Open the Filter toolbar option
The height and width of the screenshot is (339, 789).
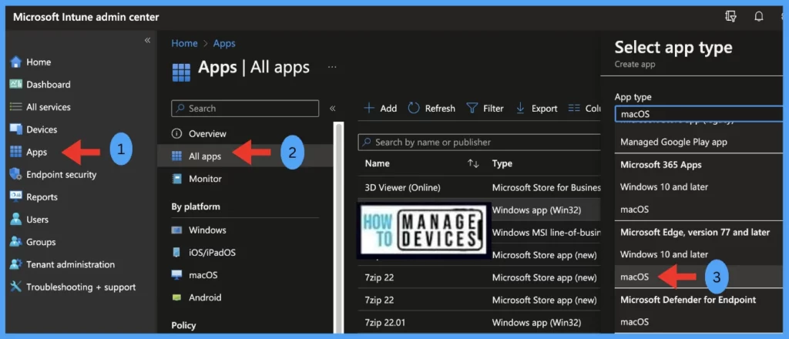point(485,108)
